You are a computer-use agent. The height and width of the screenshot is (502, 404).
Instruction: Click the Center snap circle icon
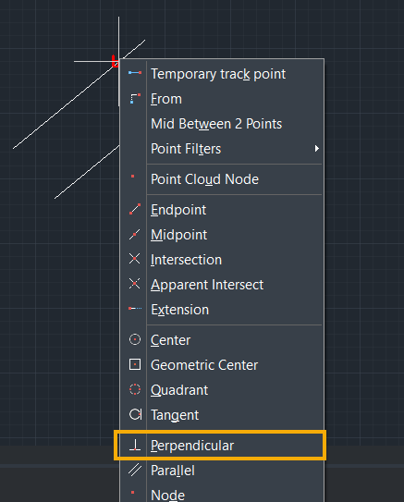tap(135, 339)
